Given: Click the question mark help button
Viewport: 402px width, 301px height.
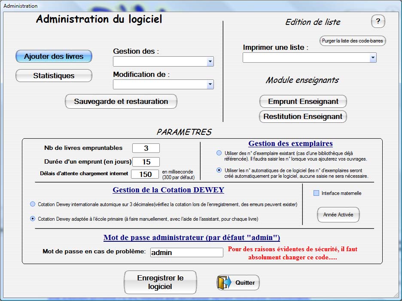Looking at the screenshot, I should [378, 21].
